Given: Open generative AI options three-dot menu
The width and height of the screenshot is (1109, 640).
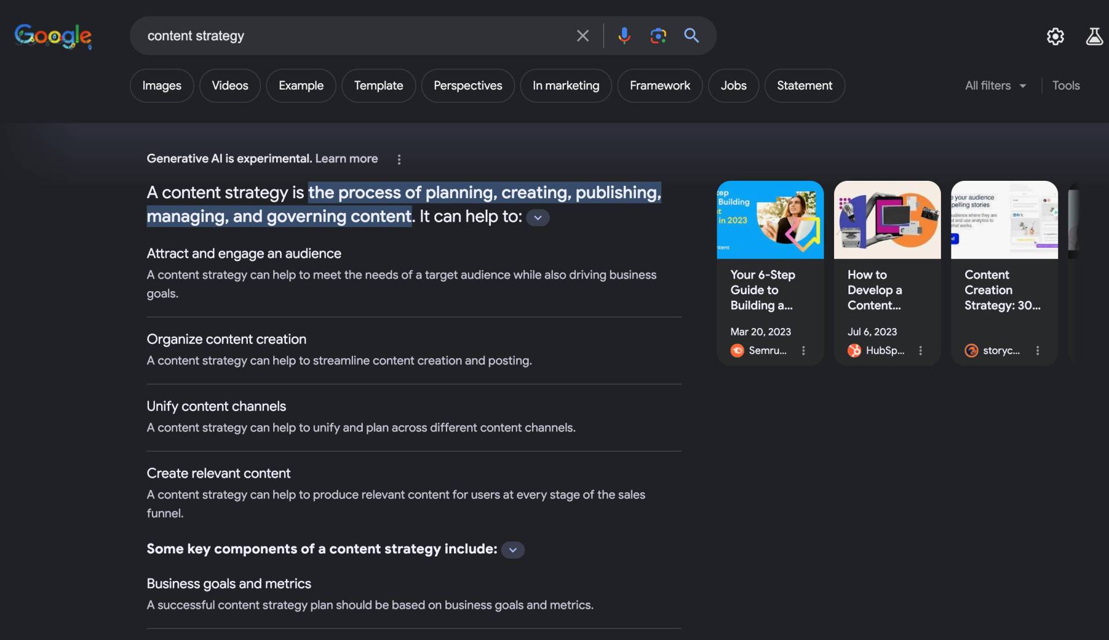Looking at the screenshot, I should pyautogui.click(x=399, y=159).
